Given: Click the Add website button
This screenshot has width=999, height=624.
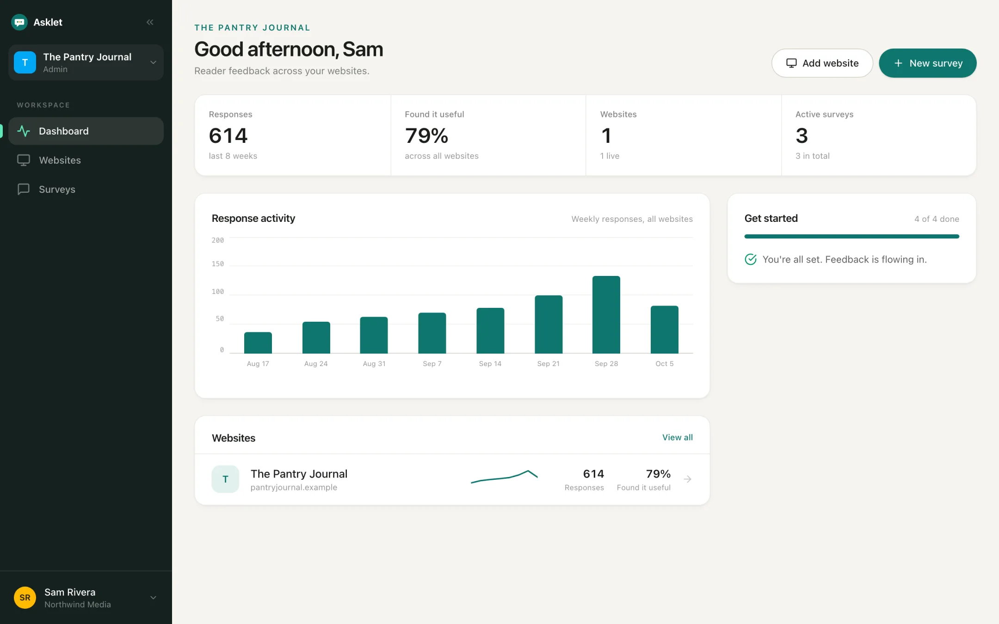Looking at the screenshot, I should 822,63.
